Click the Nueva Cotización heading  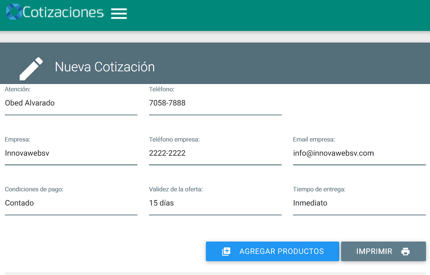point(105,67)
